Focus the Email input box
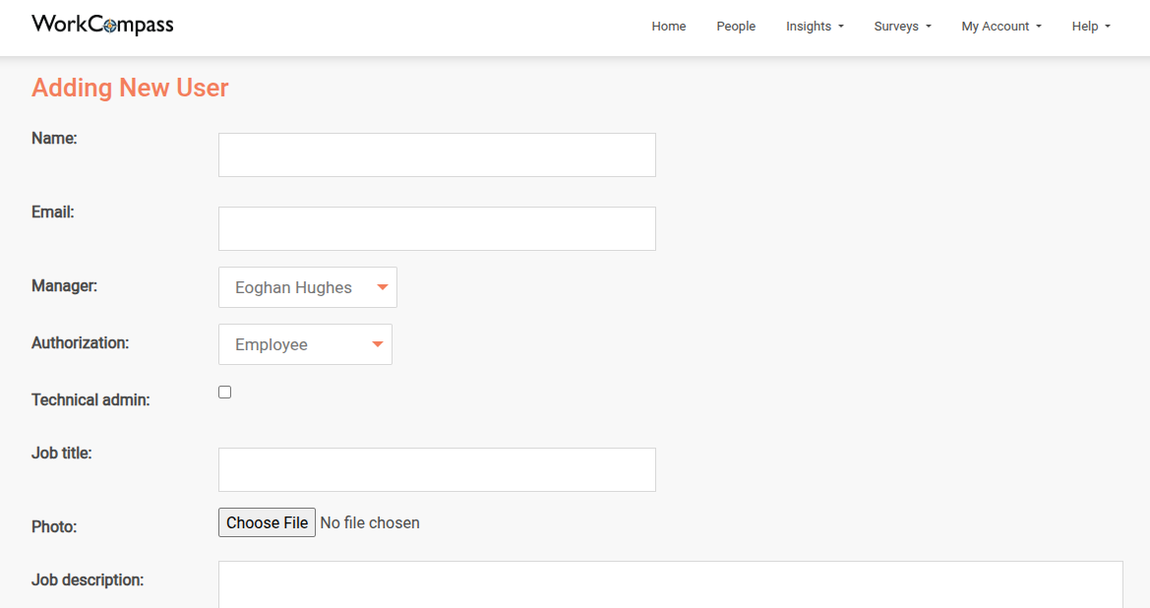 pyautogui.click(x=437, y=229)
